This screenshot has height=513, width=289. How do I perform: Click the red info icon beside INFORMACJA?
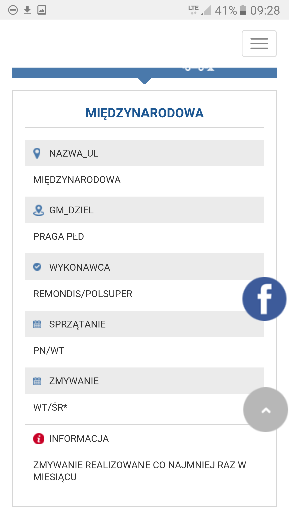[38, 438]
